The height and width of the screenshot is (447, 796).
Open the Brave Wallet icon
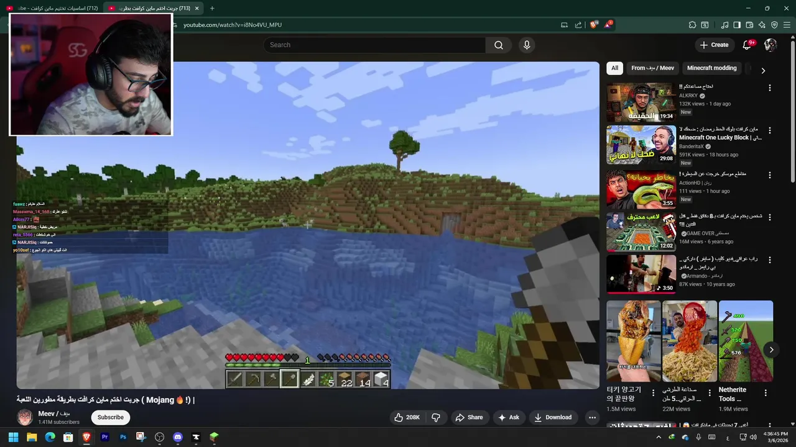click(749, 25)
